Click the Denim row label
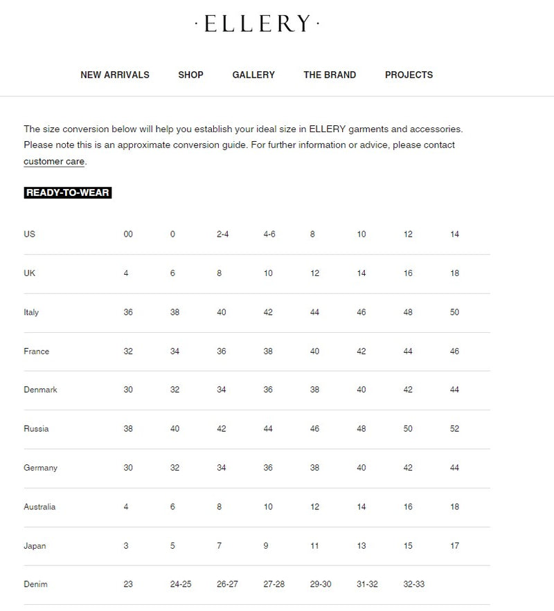The height and width of the screenshot is (611, 554). [35, 585]
